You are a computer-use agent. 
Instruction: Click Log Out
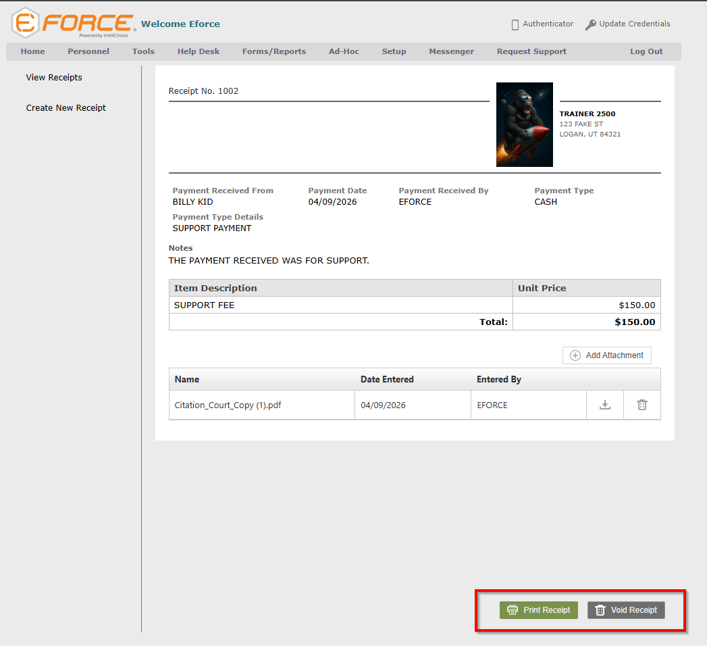tap(646, 51)
